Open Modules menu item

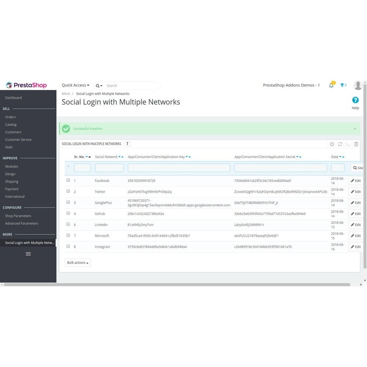11,166
